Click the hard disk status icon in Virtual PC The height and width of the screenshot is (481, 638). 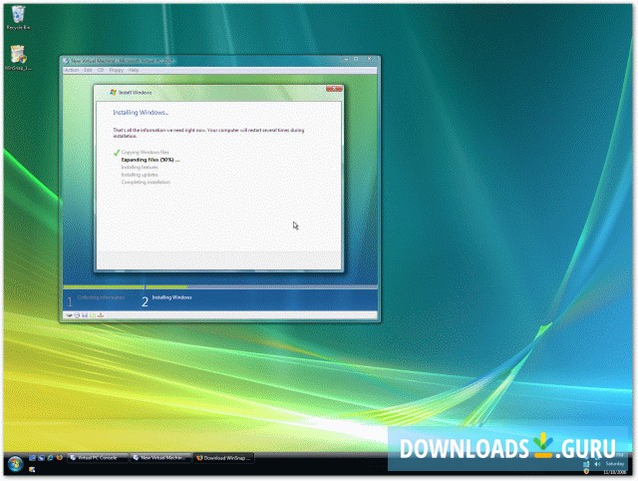[x=69, y=315]
